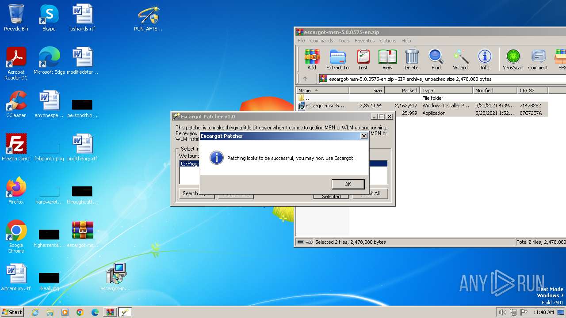The width and height of the screenshot is (566, 318).
Task: Sort WinRAR list by Size column
Action: 367,90
